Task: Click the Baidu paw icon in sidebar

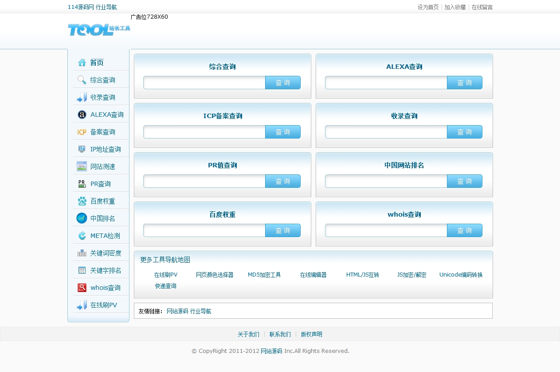Action: (x=82, y=201)
